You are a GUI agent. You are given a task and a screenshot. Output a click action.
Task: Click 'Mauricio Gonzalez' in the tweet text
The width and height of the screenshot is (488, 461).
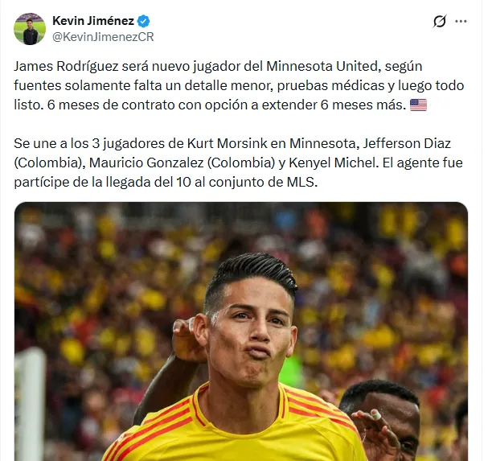tap(146, 163)
